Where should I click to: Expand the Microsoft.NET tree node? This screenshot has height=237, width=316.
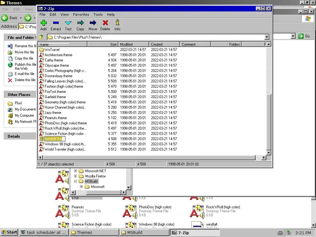tap(75, 171)
